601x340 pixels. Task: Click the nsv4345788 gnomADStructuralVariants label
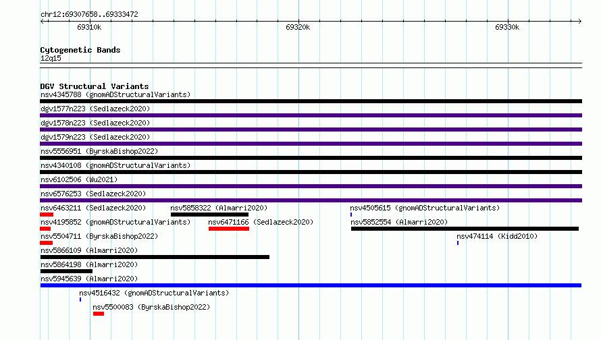pos(115,94)
